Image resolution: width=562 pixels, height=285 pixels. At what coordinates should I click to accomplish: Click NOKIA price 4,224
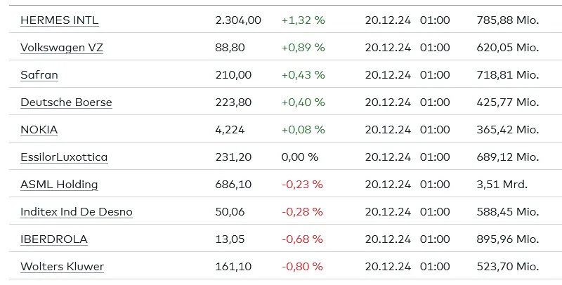pyautogui.click(x=230, y=130)
